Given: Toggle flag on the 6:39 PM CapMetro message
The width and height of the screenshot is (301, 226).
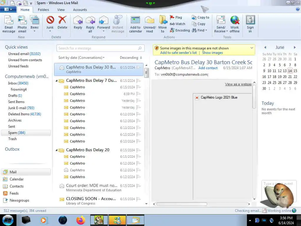Looking at the screenshot, I should click(139, 94).
